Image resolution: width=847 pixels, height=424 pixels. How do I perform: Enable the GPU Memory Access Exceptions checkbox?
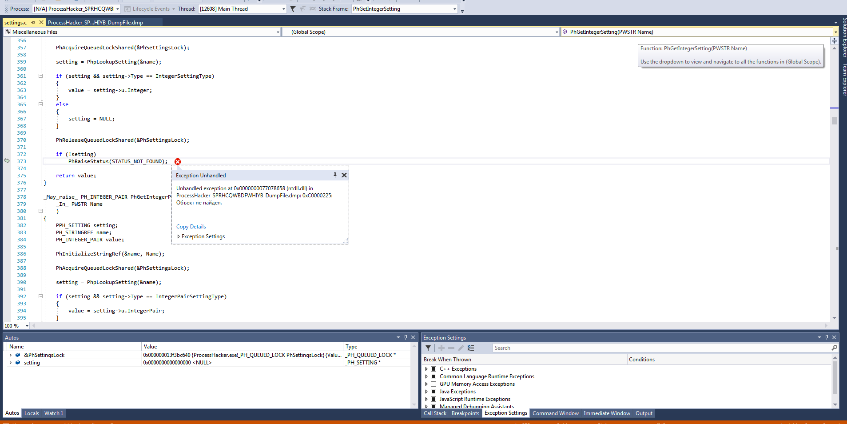(434, 384)
